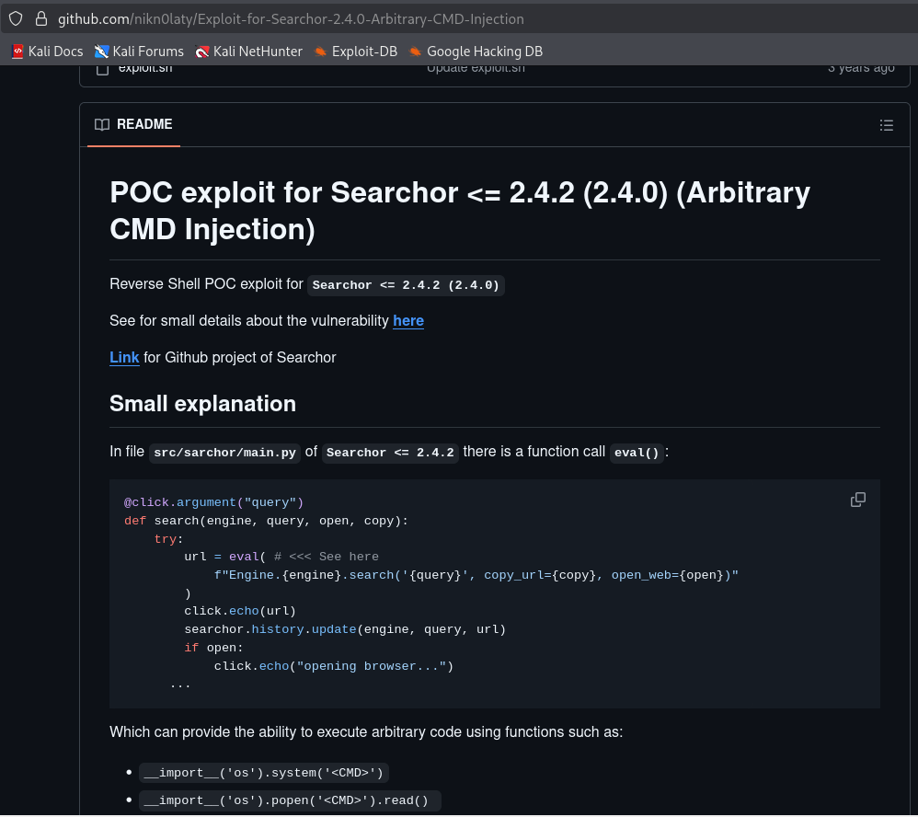Image resolution: width=918 pixels, height=817 pixels.
Task: Open the Exploit-DB bookmark
Action: coord(355,52)
